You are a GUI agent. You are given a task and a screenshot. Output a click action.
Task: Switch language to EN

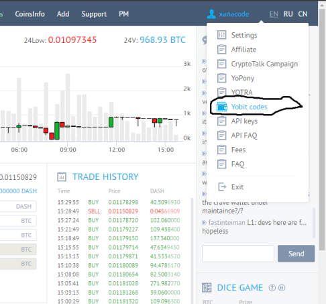click(274, 14)
